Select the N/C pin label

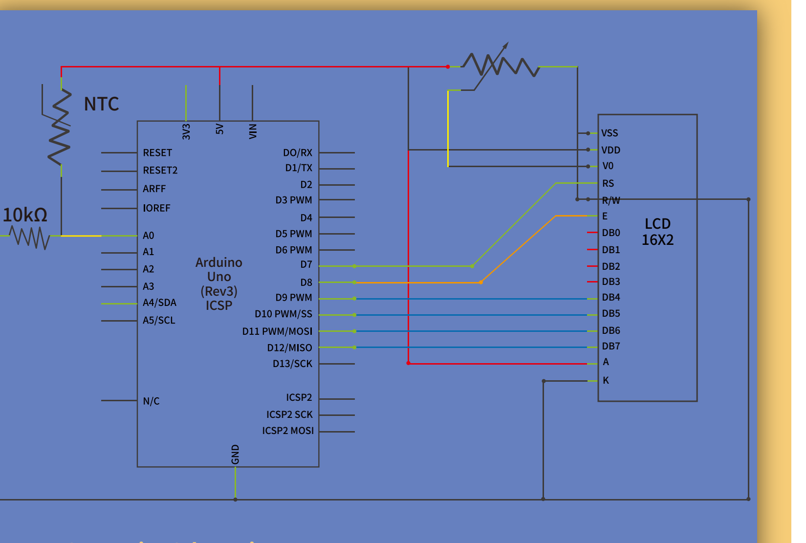[x=151, y=401]
